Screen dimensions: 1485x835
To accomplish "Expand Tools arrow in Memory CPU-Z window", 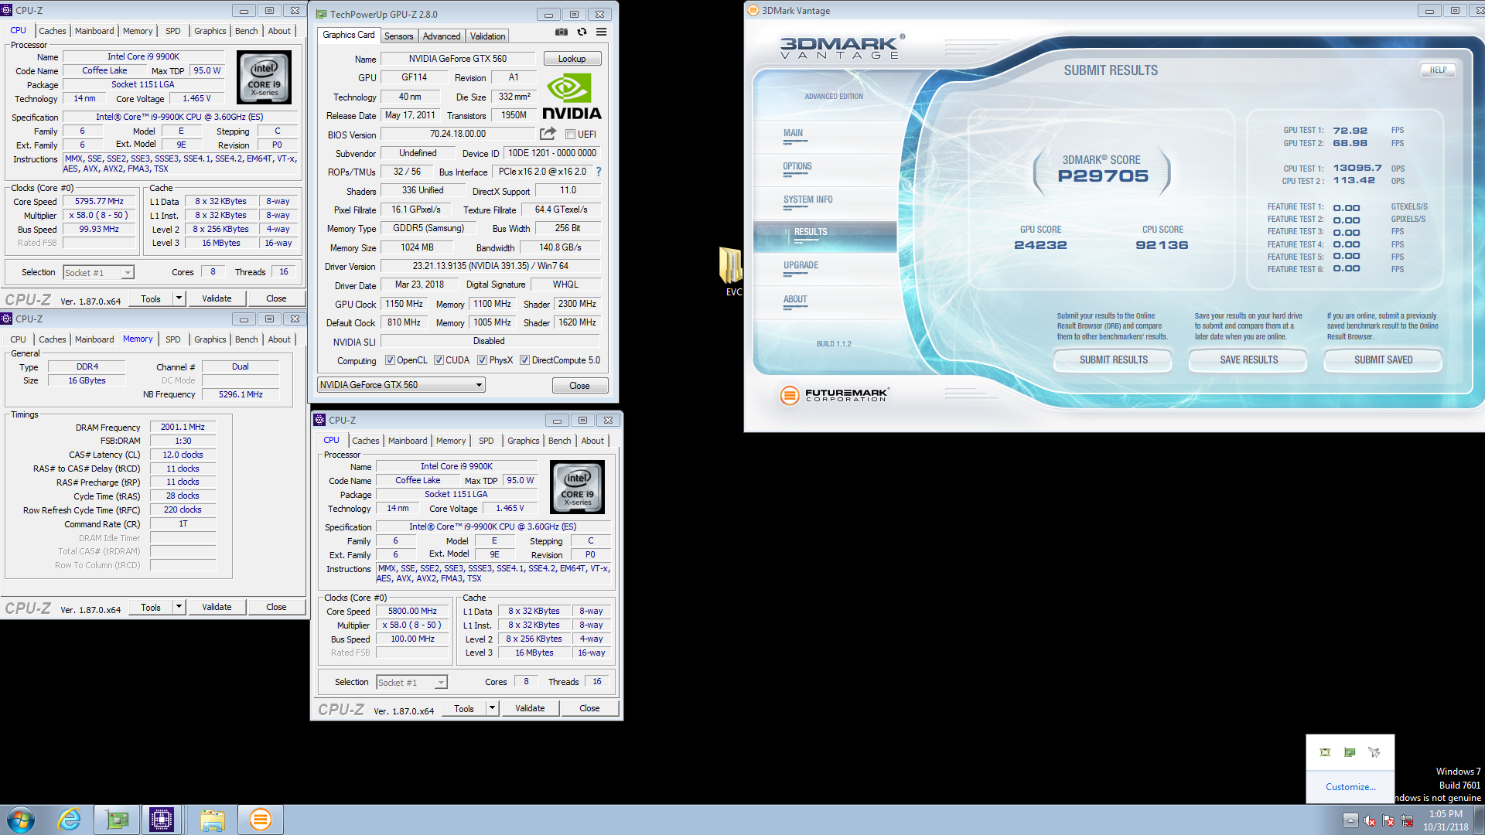I will point(179,607).
